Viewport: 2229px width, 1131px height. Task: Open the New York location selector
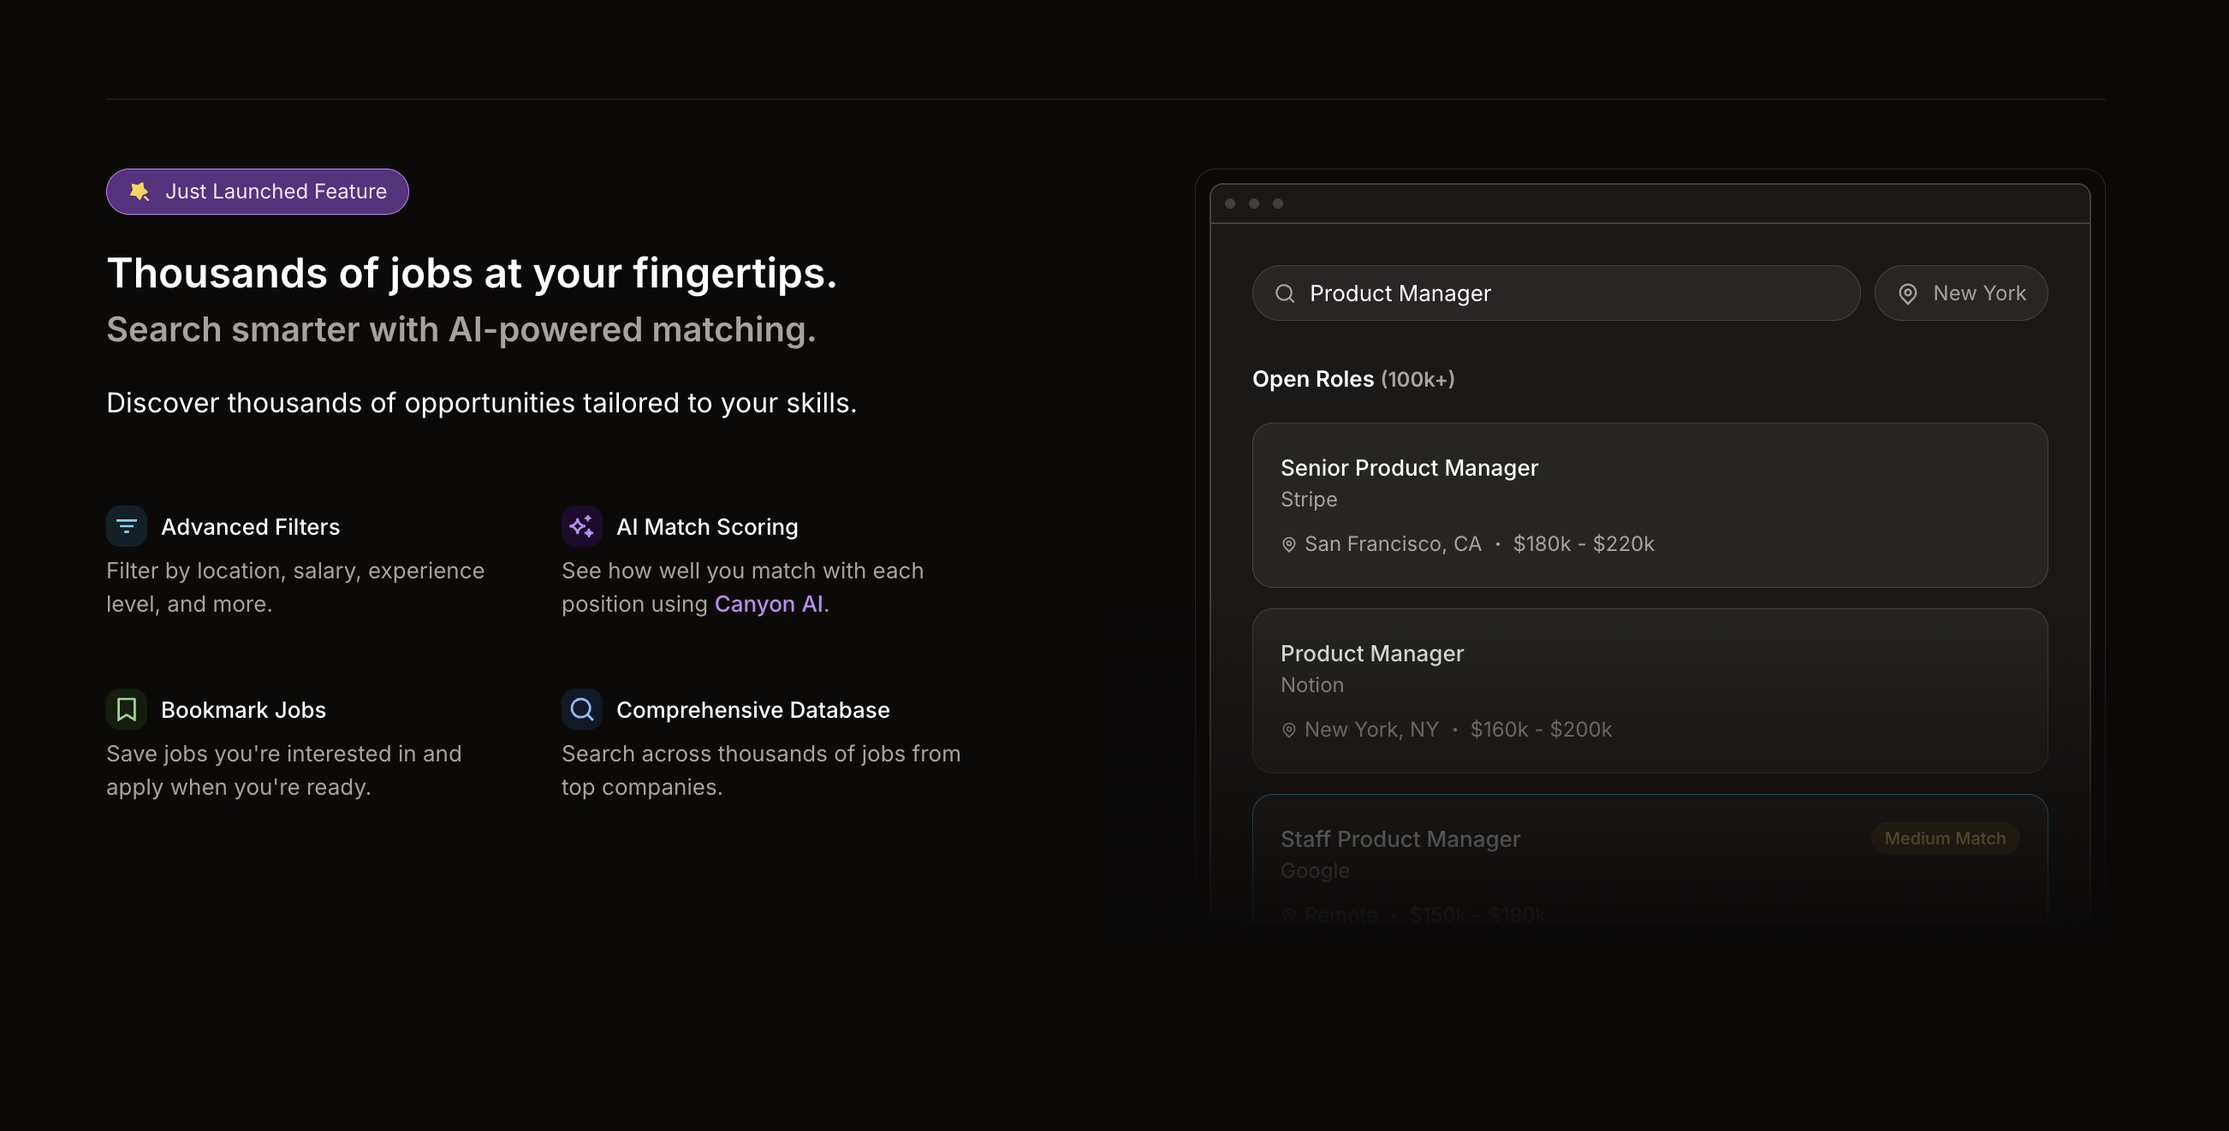pyautogui.click(x=1962, y=293)
